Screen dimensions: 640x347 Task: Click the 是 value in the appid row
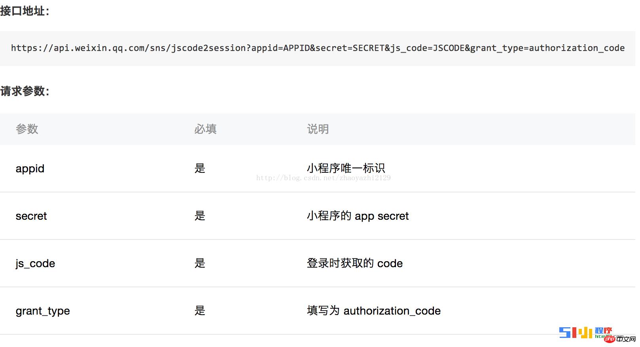point(200,169)
